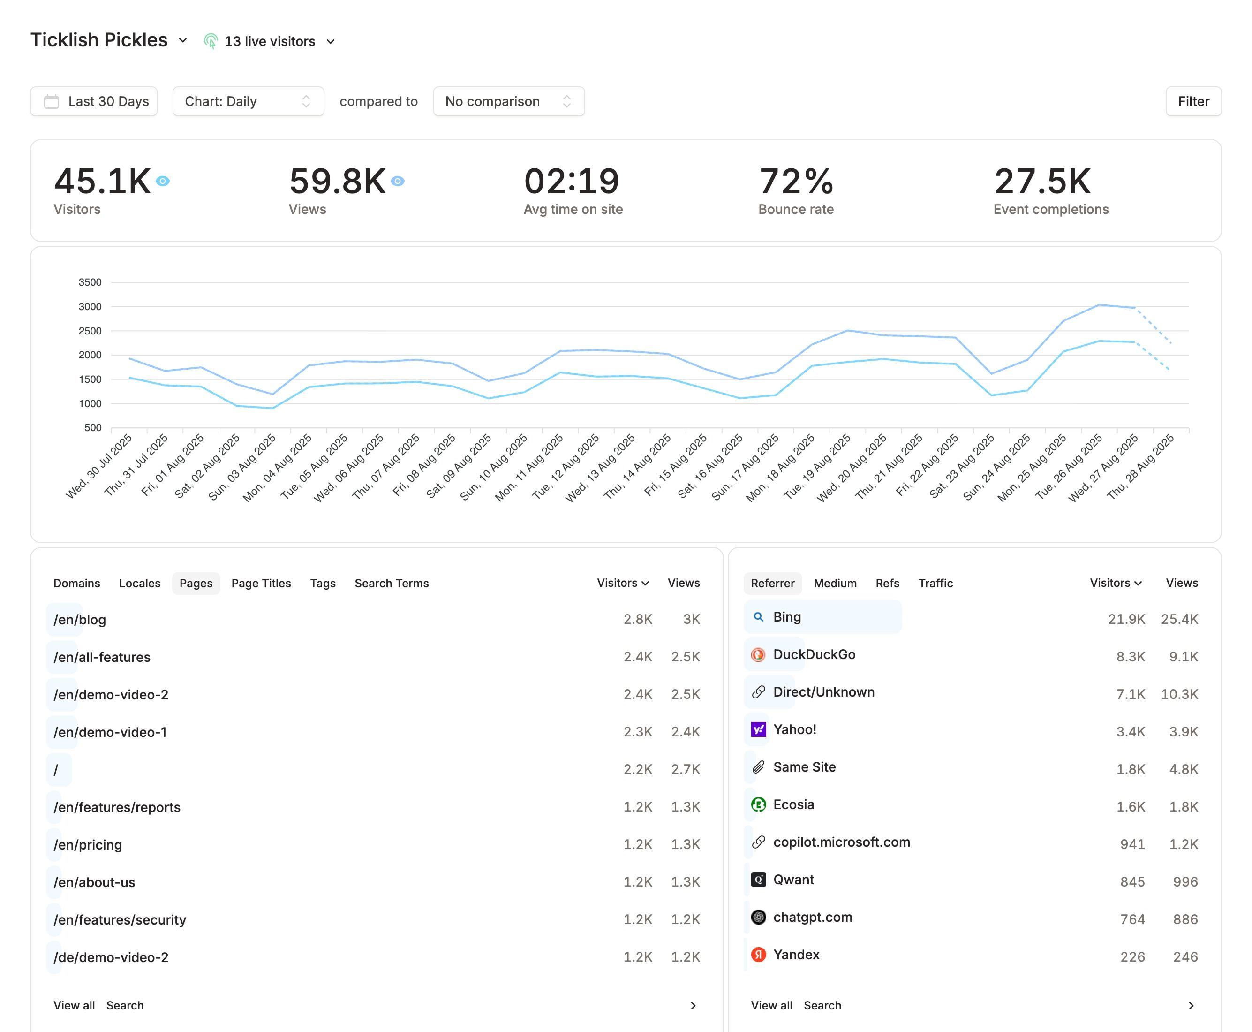This screenshot has height=1032, width=1252.
Task: Toggle the live visitors pulse indicator
Action: tap(211, 40)
